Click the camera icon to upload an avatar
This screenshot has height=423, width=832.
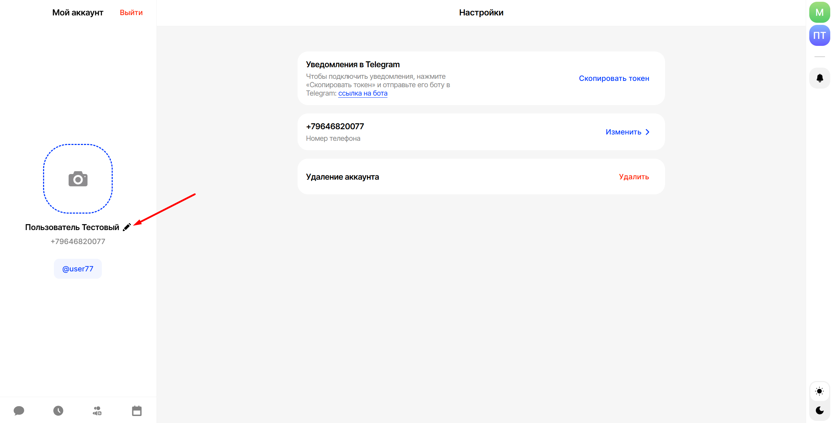point(78,179)
